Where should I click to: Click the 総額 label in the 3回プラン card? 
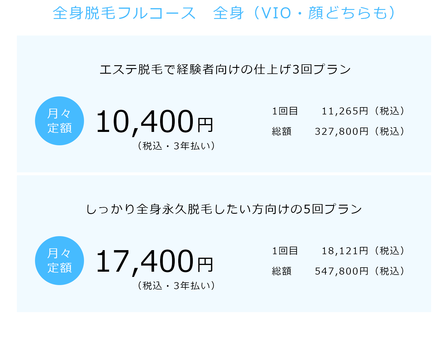(282, 131)
